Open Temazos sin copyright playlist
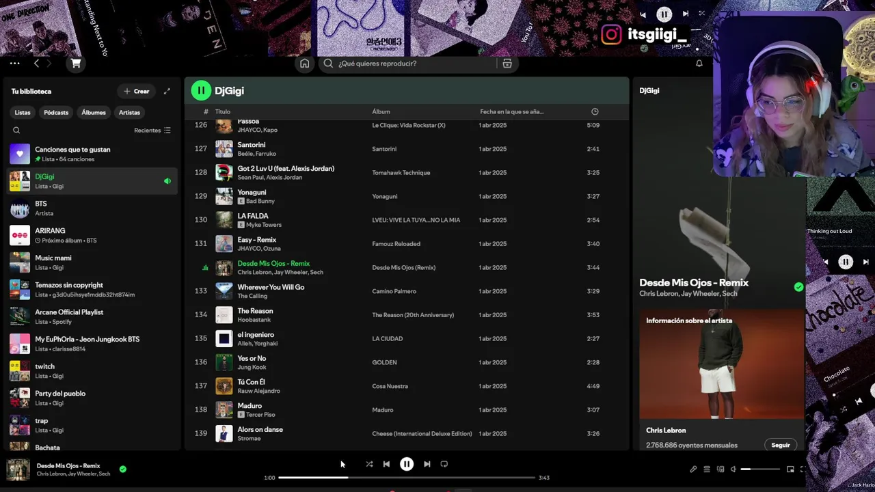The width and height of the screenshot is (875, 492). tap(91, 290)
